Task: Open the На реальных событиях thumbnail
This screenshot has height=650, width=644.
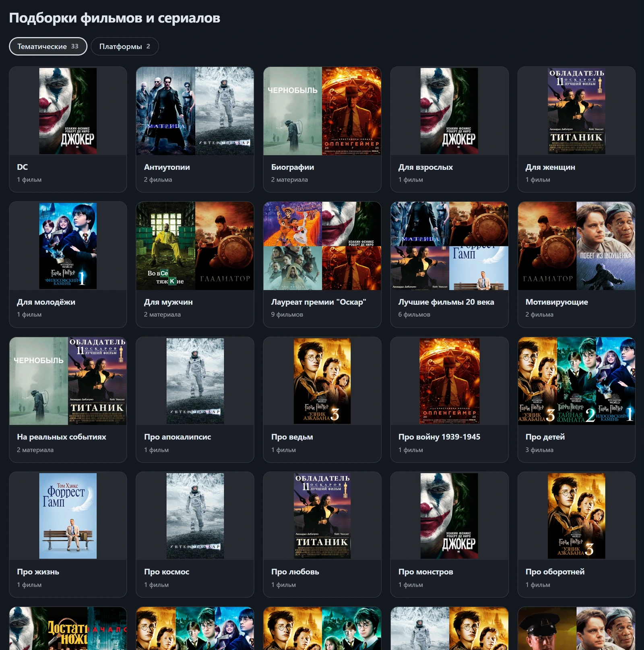Action: point(68,381)
